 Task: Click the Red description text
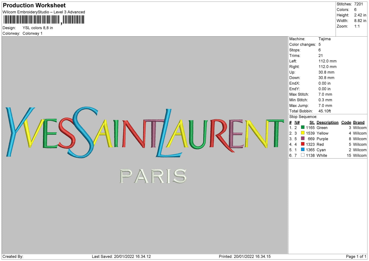(x=320, y=144)
